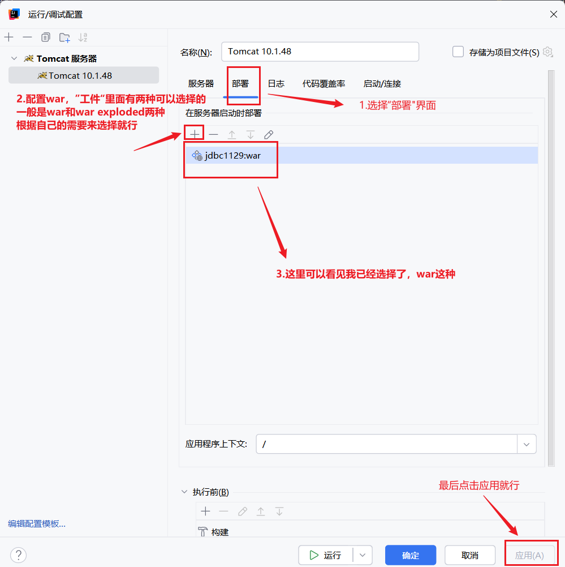The height and width of the screenshot is (567, 565).
Task: Click the vertical scrollbar of settings panel
Action: pyautogui.click(x=551, y=268)
